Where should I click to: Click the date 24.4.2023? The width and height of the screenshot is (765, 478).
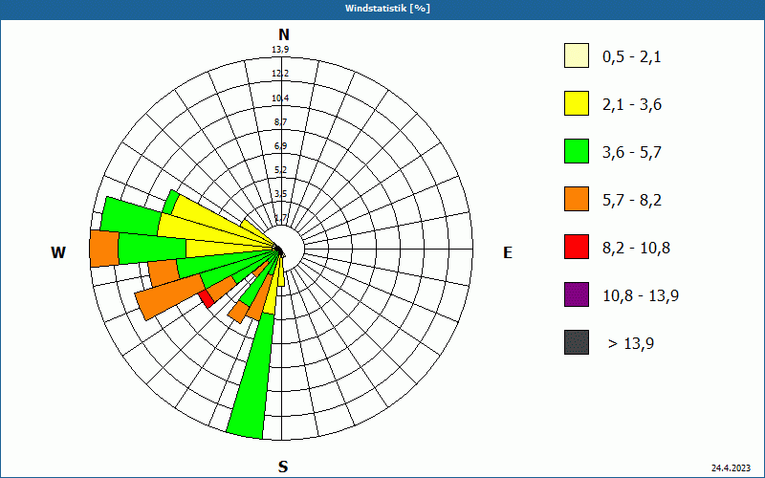(x=731, y=468)
